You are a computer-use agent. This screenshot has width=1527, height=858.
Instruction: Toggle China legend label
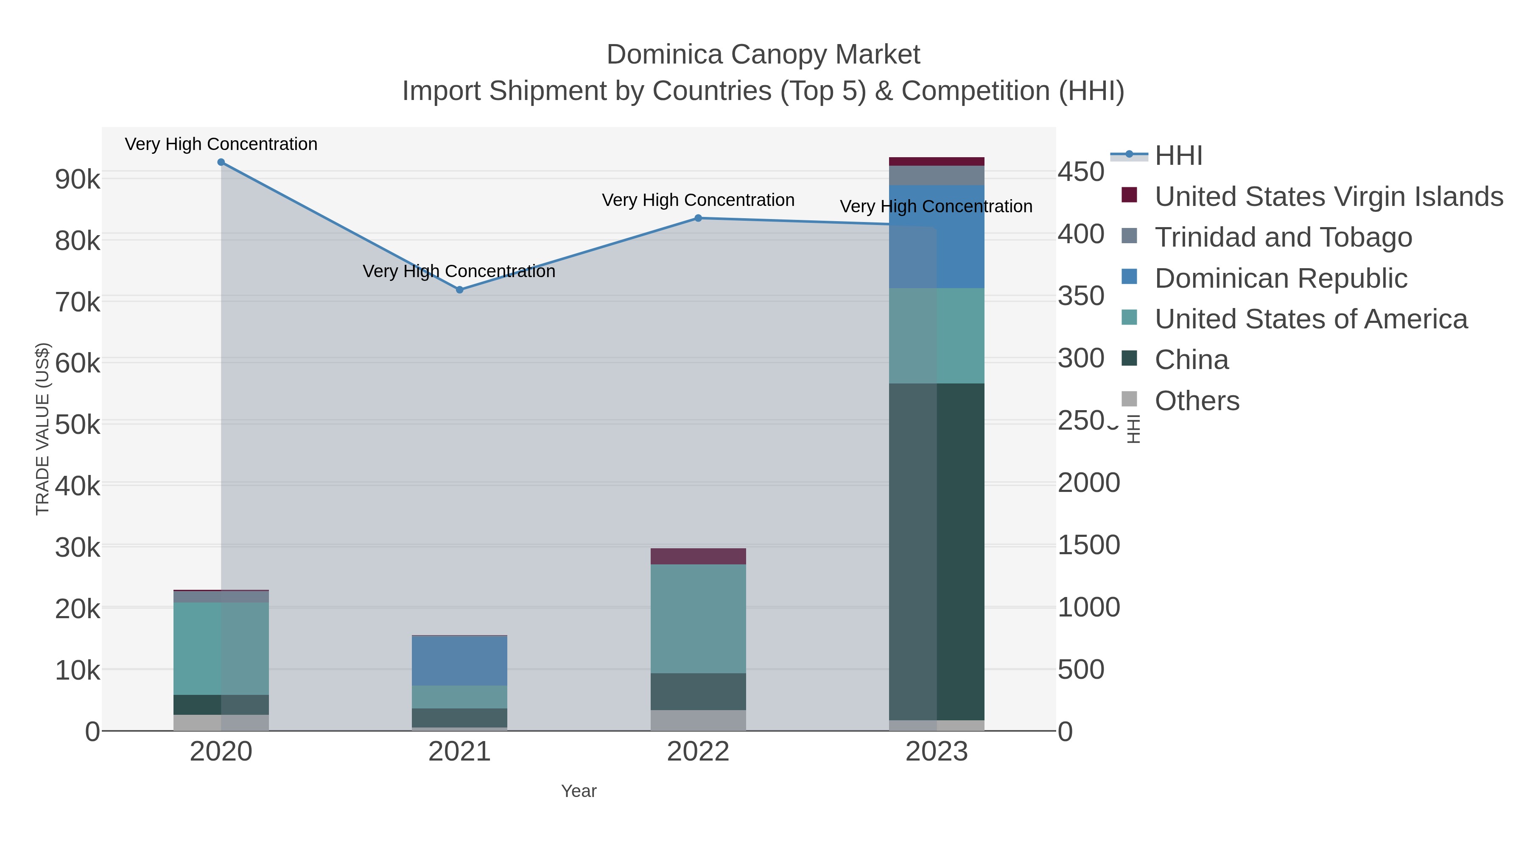pyautogui.click(x=1191, y=359)
